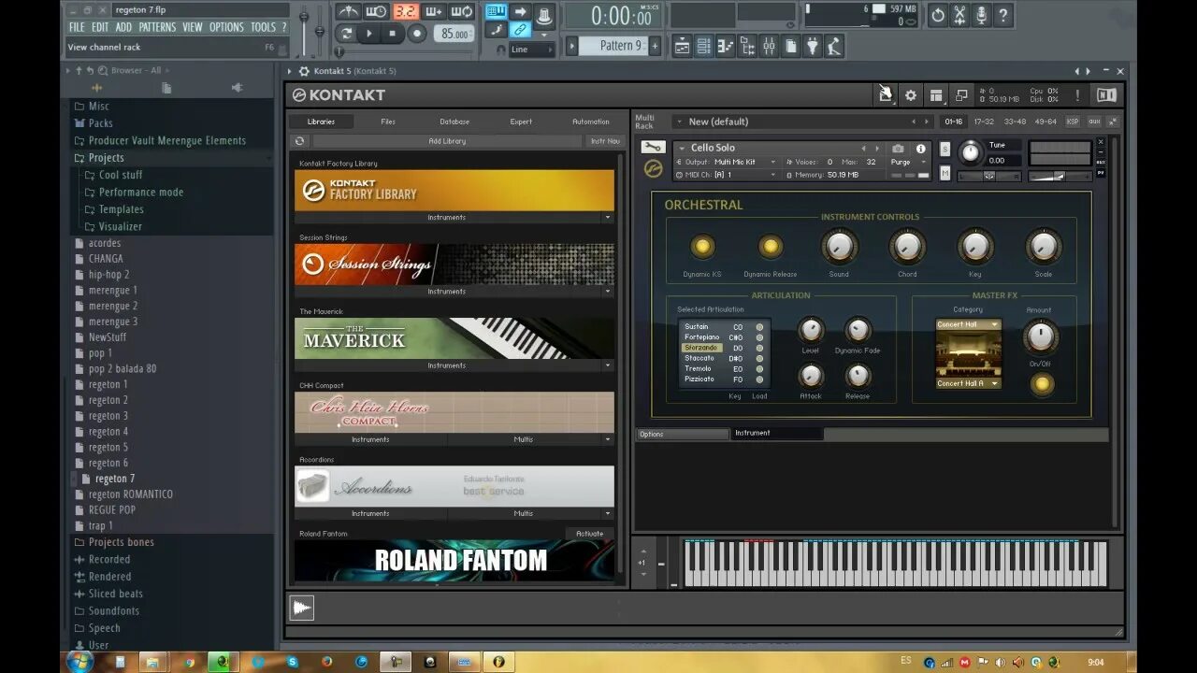Click the FL Studio record button
This screenshot has width=1197, height=673.
click(x=417, y=34)
